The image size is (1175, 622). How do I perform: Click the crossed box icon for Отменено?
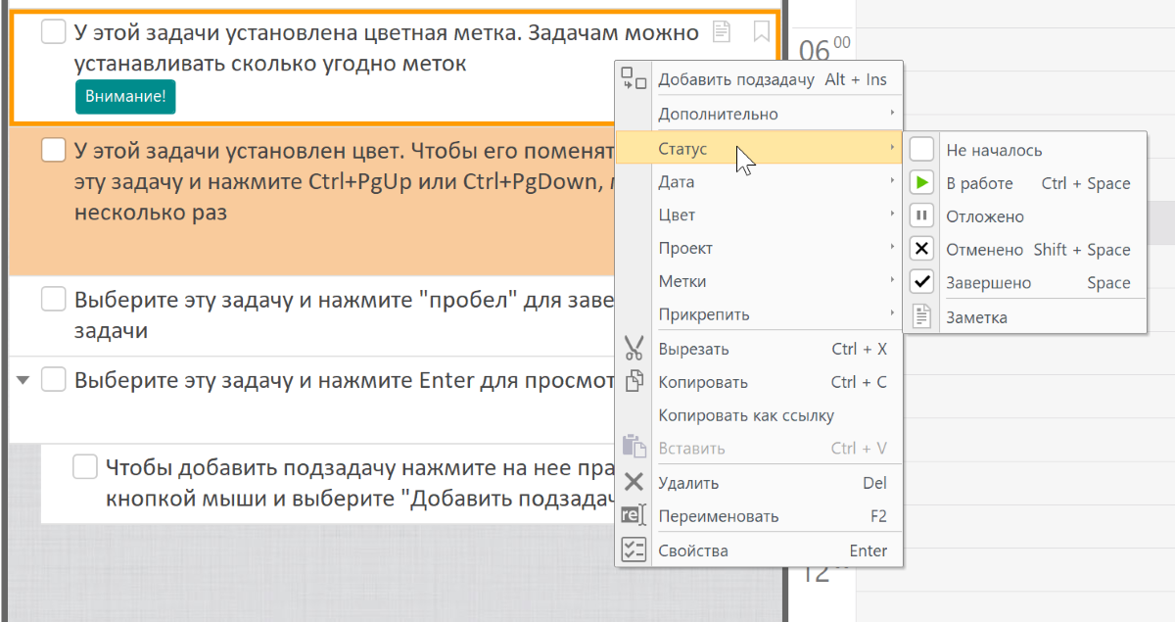[921, 250]
